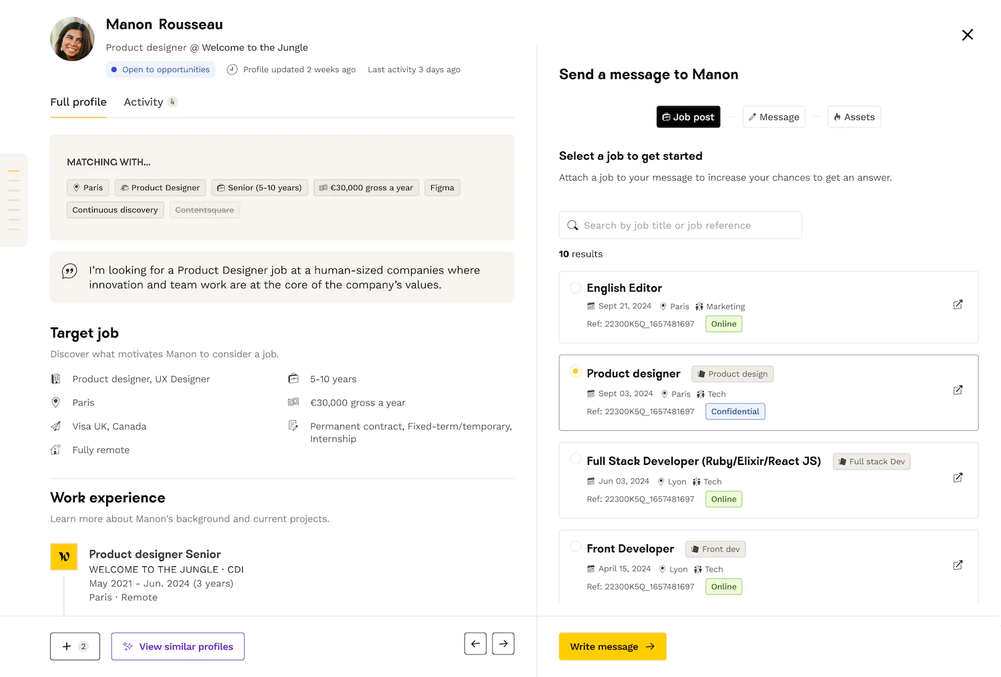Click the Welcome to the Jungle company logo
The width and height of the screenshot is (1001, 677).
(x=64, y=557)
